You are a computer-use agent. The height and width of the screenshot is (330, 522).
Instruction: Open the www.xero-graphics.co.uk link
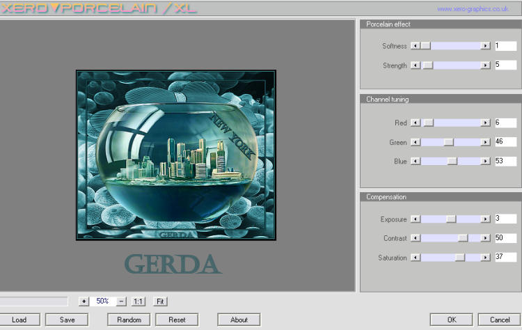(x=473, y=9)
